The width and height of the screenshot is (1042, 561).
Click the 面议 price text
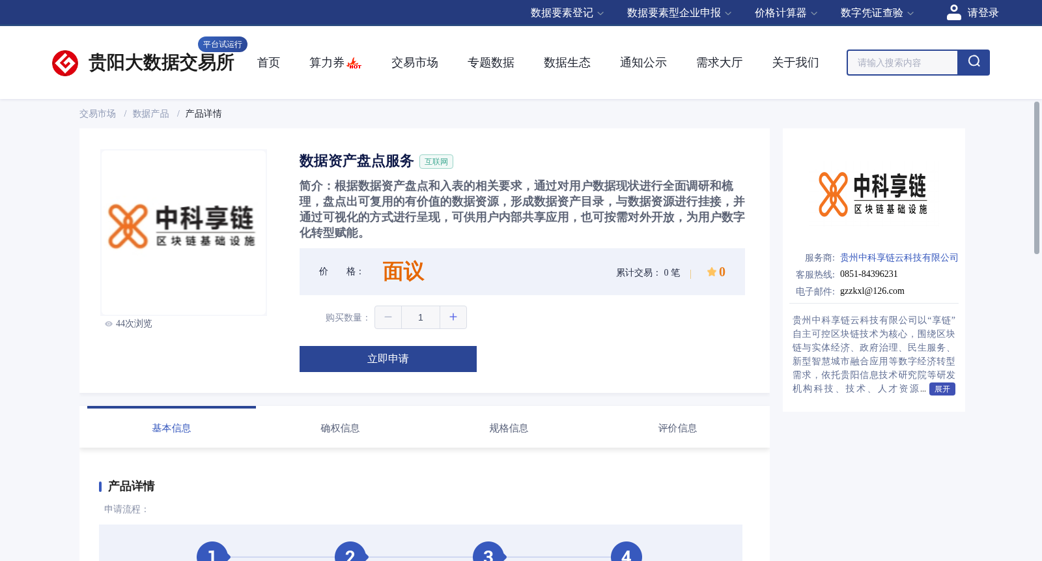pyautogui.click(x=403, y=271)
